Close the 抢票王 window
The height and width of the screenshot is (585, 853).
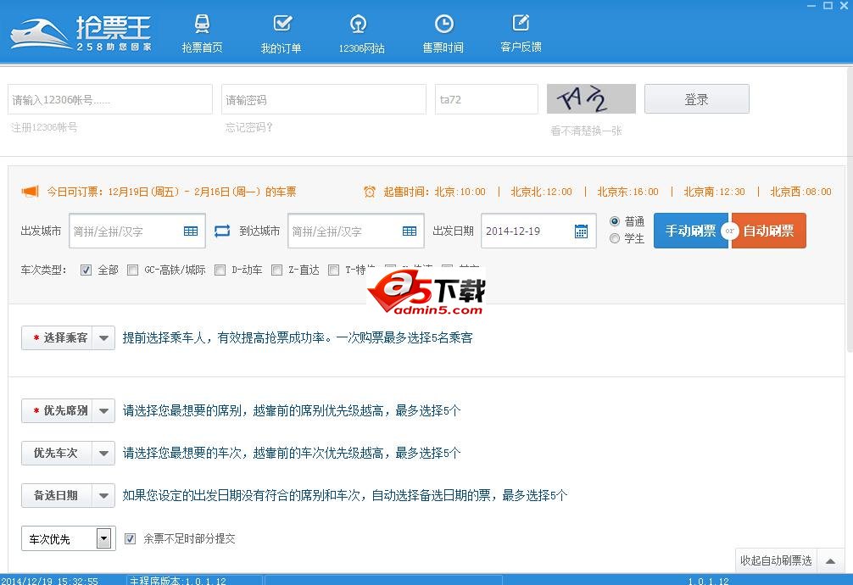pyautogui.click(x=844, y=5)
